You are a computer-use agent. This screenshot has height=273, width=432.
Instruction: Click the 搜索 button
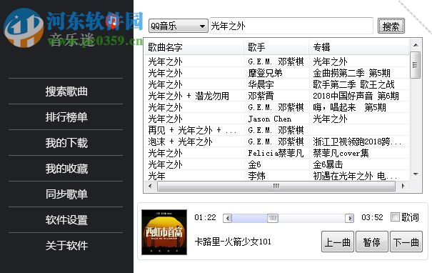[x=391, y=26]
